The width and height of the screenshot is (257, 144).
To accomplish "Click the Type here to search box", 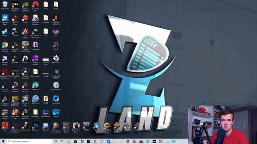I will pyautogui.click(x=29, y=141).
